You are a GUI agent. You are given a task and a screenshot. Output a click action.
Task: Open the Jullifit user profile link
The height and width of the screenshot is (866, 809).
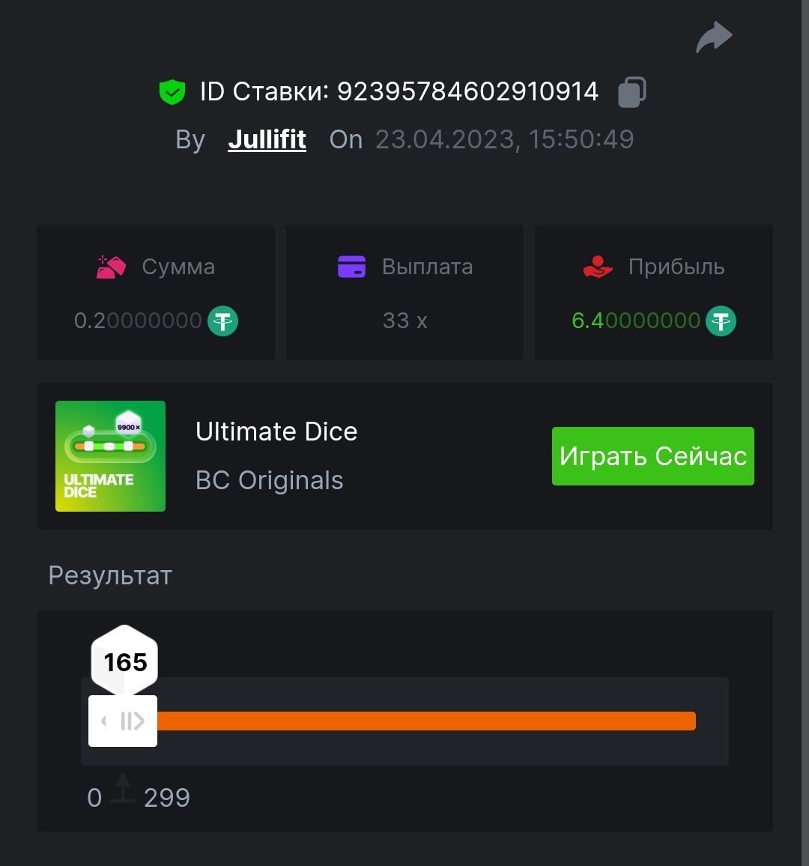267,139
